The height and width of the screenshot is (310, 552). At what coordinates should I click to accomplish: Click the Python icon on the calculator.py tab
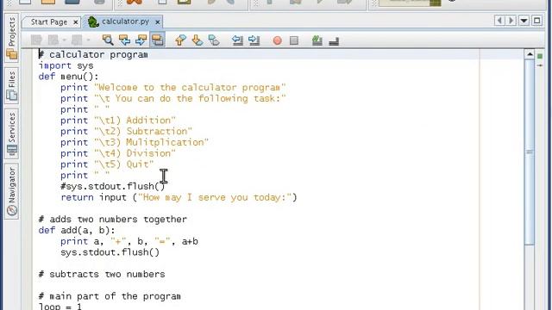[93, 22]
